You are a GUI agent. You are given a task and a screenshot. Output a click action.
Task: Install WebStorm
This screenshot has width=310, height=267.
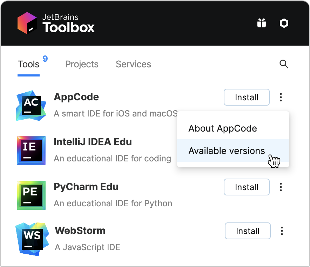(248, 231)
